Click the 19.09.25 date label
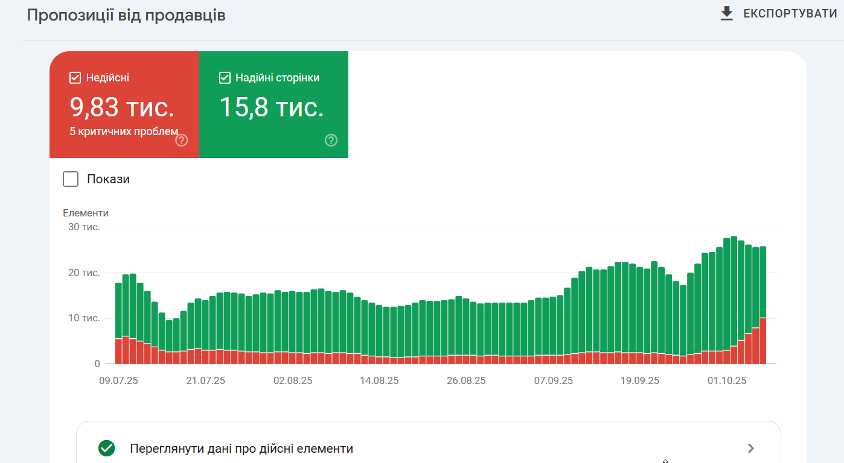 click(640, 380)
